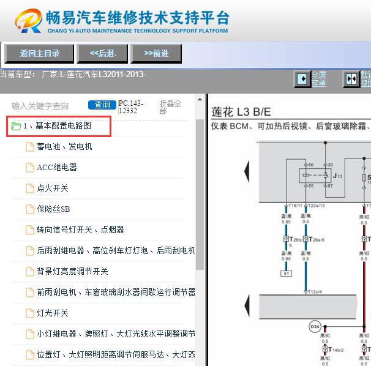Screen dimensions: 371x366
Task: Click connector label T14b/2
Action: pyautogui.click(x=335, y=349)
